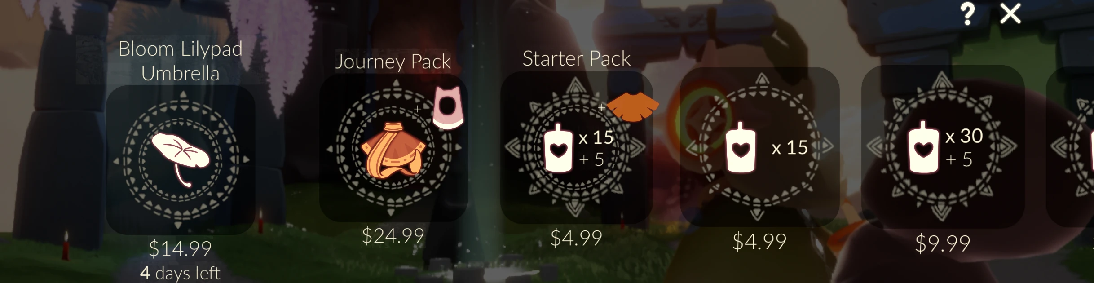The height and width of the screenshot is (283, 1094).
Task: Choose the plain x 15 candle pack
Action: pos(759,147)
